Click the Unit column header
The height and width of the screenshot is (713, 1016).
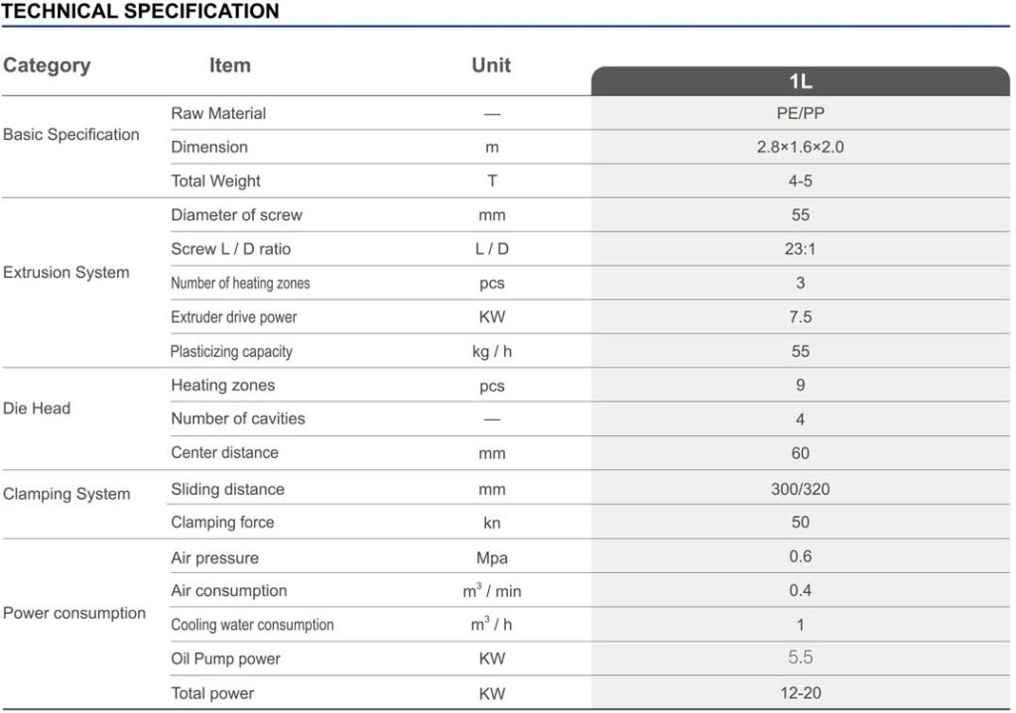(x=491, y=65)
